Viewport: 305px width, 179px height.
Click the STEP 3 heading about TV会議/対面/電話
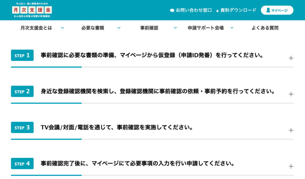(117, 128)
